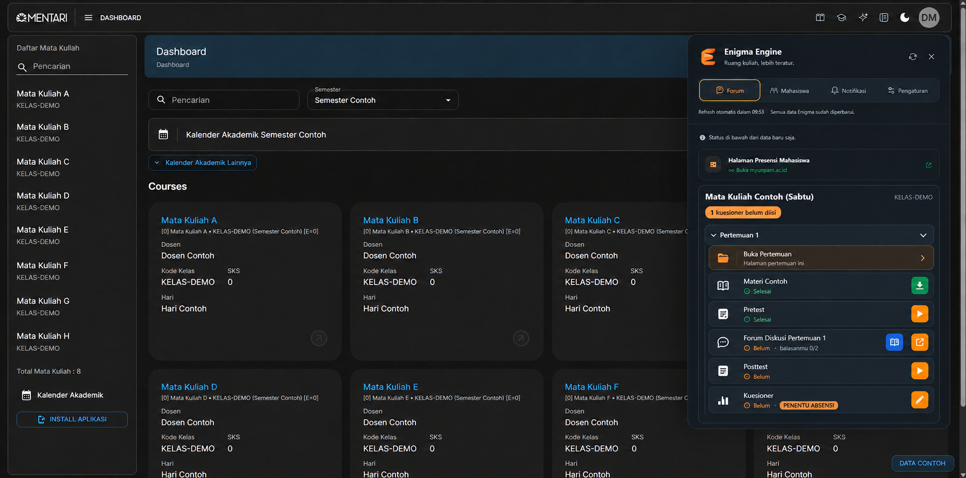
Task: Open external link for Halaman Presensi Mahasiswa
Action: click(x=929, y=165)
